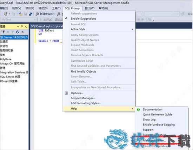The height and width of the screenshot is (150, 193).
Task: Select the PolyBase tree node
Action: [6, 59]
